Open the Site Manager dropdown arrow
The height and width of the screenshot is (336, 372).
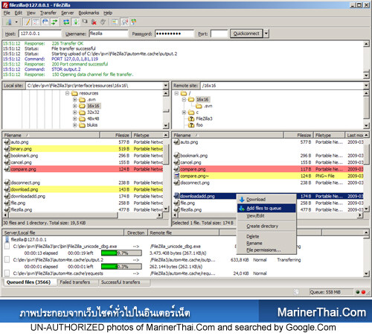pos(16,22)
